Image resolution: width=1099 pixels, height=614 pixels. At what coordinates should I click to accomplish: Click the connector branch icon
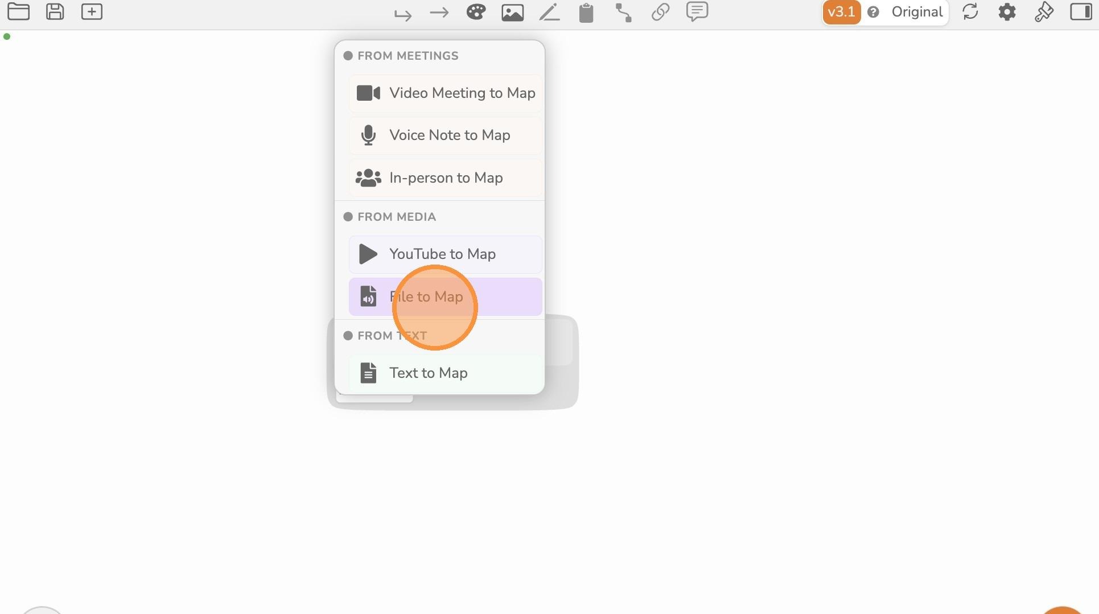coord(624,13)
